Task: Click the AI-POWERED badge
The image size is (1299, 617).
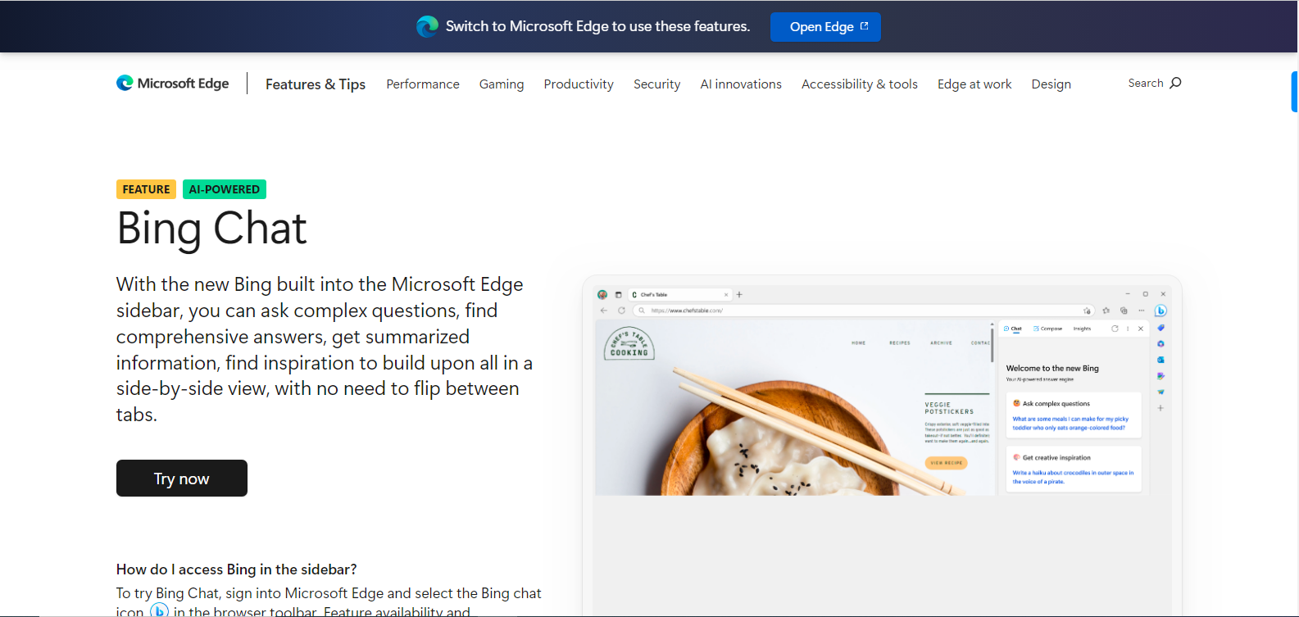Action: tap(225, 189)
